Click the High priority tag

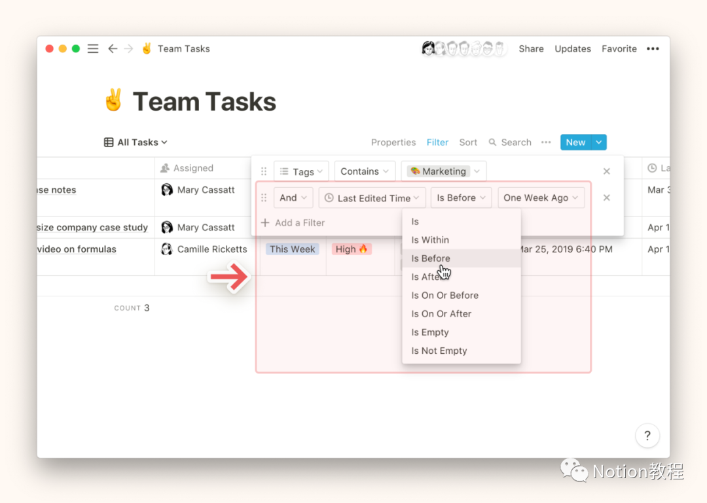352,249
